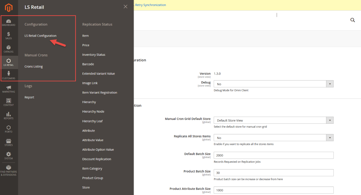The width and height of the screenshot is (361, 195).
Task: Open Crons Listing menu entry
Action: coord(33,66)
